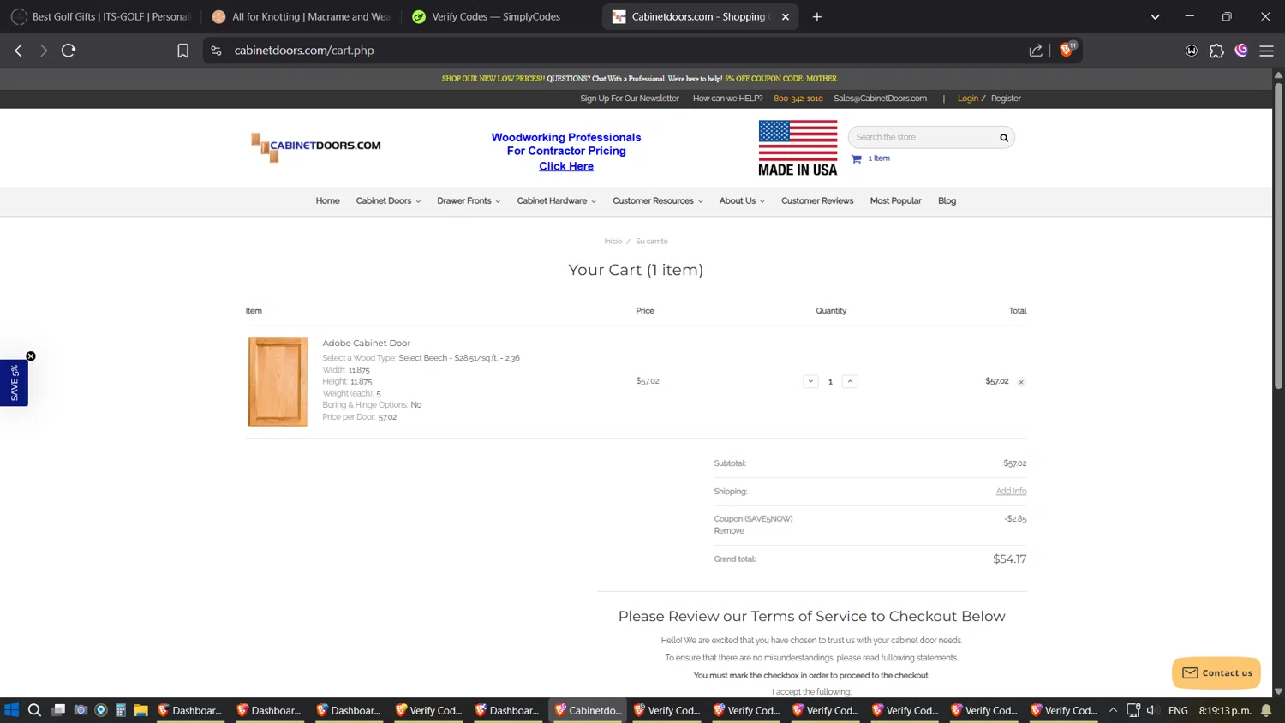The height and width of the screenshot is (723, 1285).
Task: Open Brave wallet icon in toolbar
Action: [x=1192, y=51]
